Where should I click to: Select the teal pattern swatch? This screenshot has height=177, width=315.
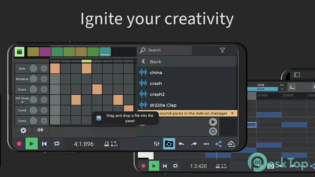[x=105, y=52]
